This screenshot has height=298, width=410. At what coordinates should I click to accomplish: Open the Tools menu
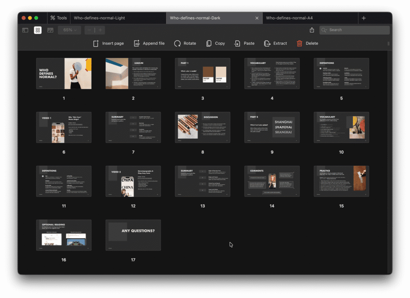58,18
